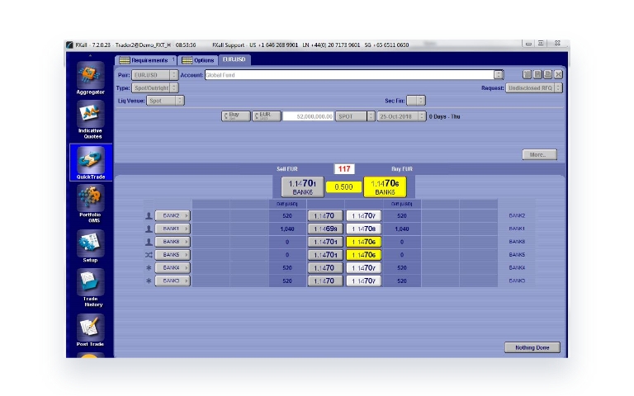The width and height of the screenshot is (634, 396).
Task: Click the yellow best buy price 1.14706 BANK6
Action: click(x=386, y=186)
